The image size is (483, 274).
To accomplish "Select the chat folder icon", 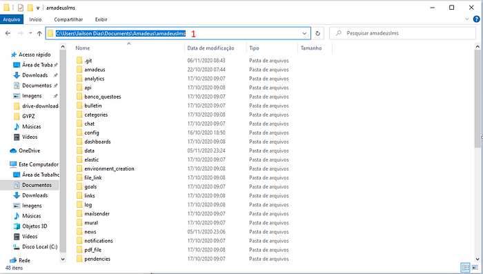I will pyautogui.click(x=79, y=124).
